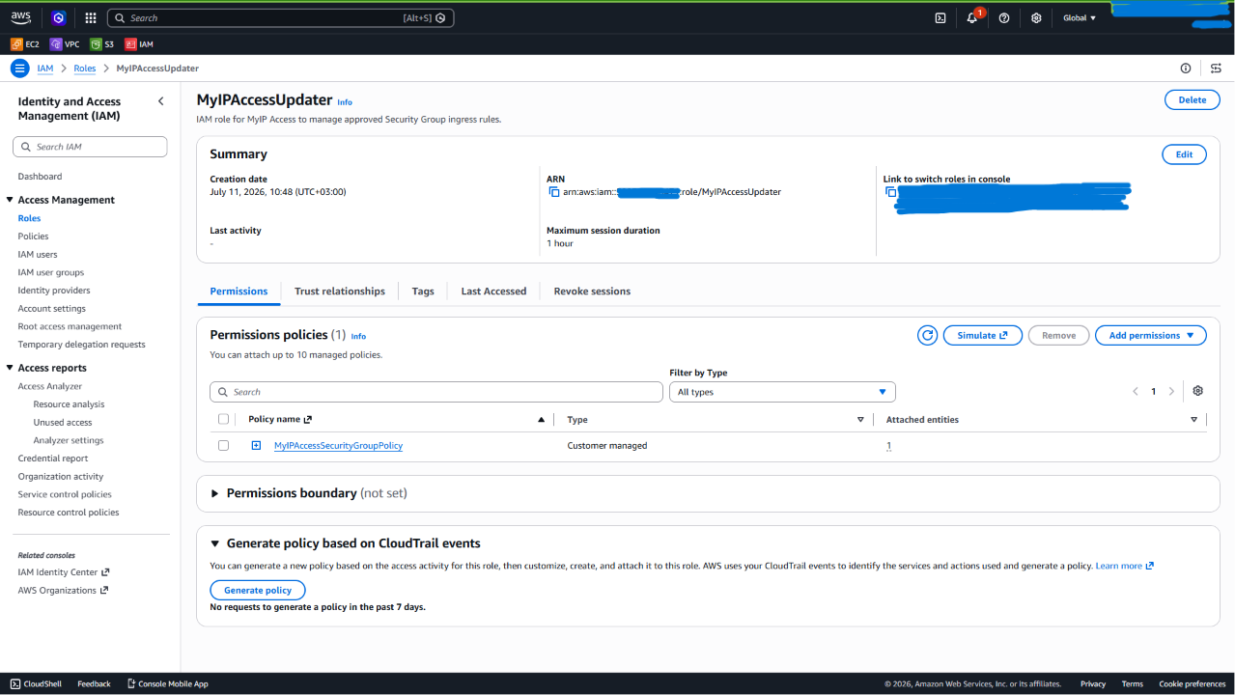Image resolution: width=1235 pixels, height=695 pixels.
Task: Switch to the Revoke sessions tab
Action: 592,291
